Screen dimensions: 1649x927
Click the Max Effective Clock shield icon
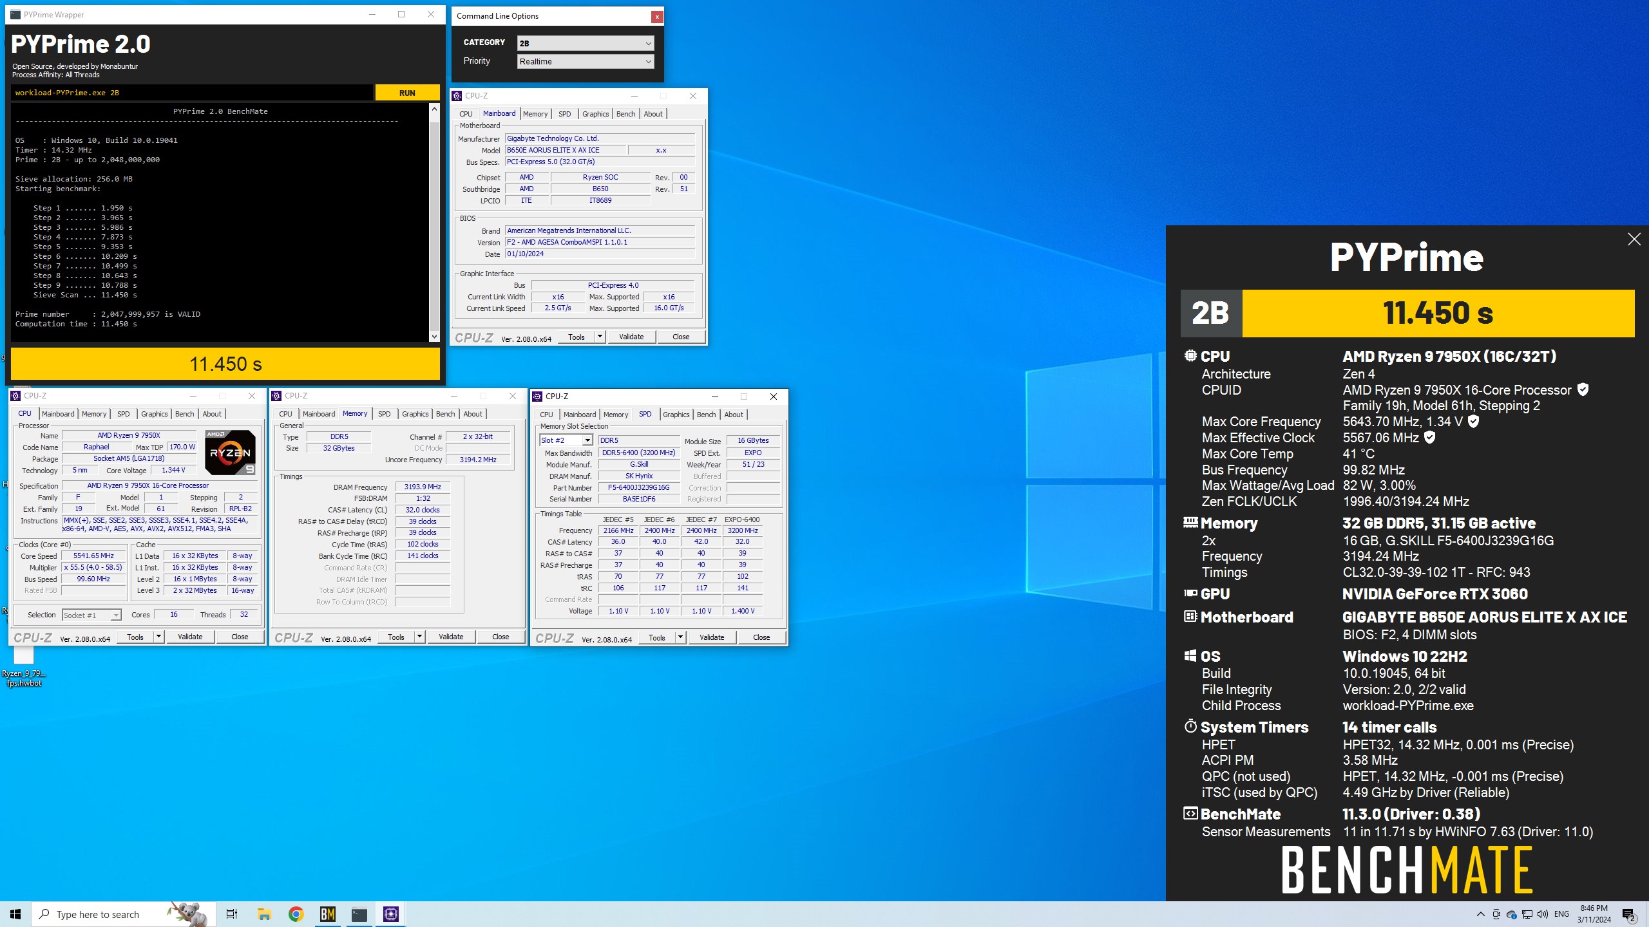1429,437
